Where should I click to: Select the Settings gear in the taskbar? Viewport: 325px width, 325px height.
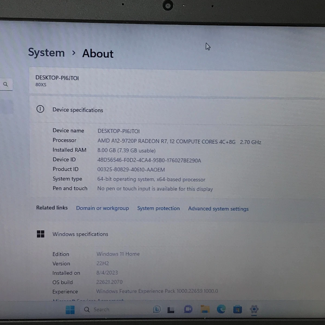(254, 309)
